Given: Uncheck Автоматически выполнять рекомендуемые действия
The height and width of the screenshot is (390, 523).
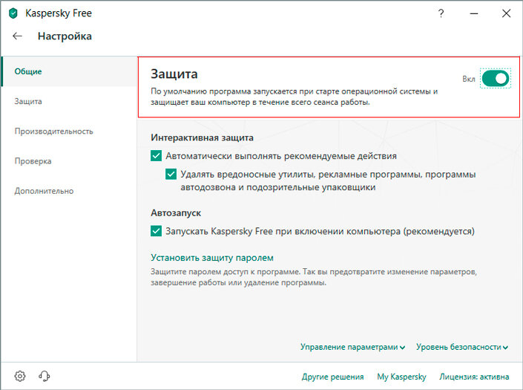Looking at the screenshot, I should (x=156, y=155).
